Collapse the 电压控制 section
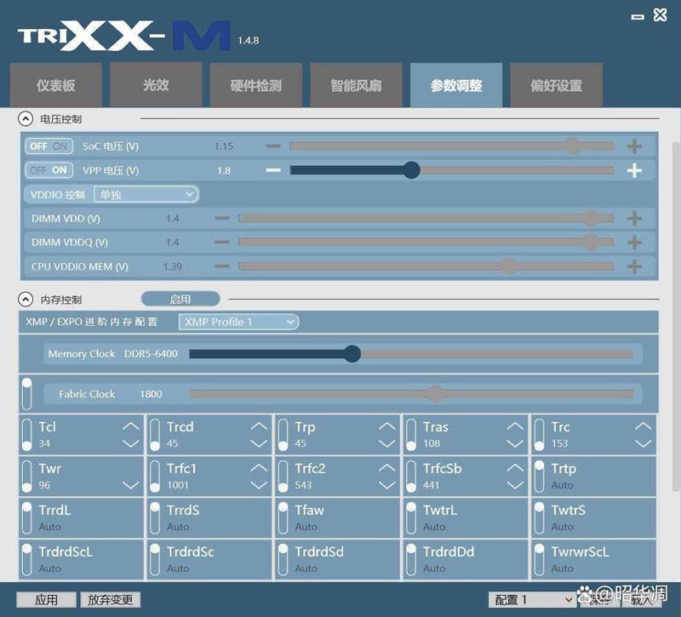The width and height of the screenshot is (681, 617). pos(26,120)
